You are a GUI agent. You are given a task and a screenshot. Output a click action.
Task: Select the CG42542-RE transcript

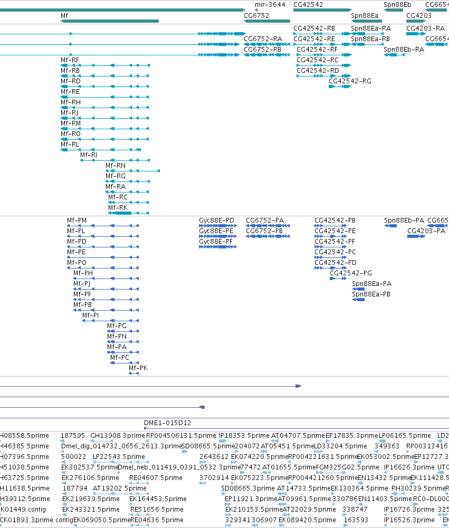322,44
